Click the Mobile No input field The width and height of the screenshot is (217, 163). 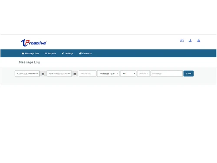coord(87,73)
